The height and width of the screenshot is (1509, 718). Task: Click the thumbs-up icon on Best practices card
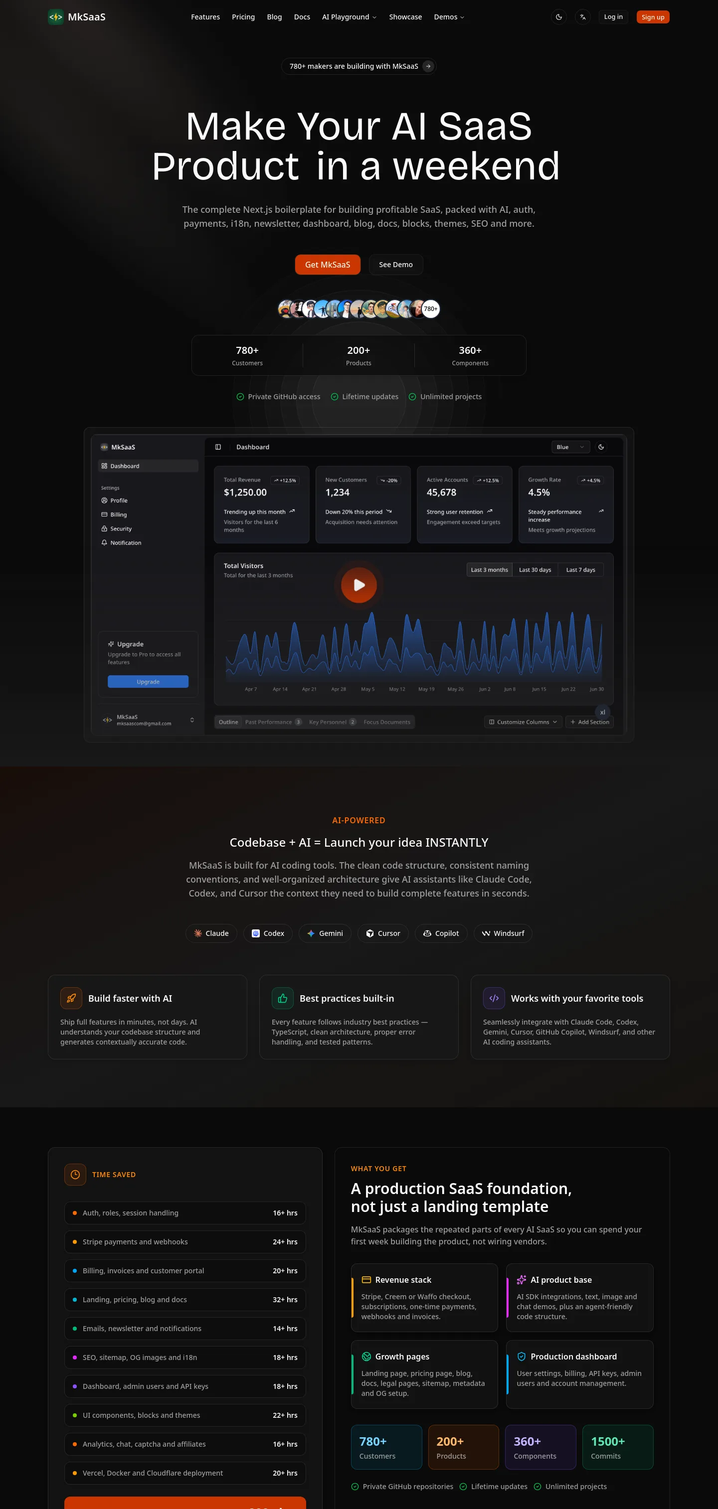point(283,998)
